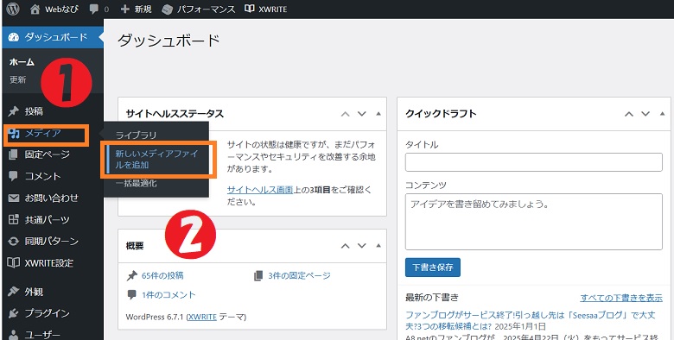Viewport: 674px width, 340px height.
Task: Open the 3件の固定ページ link
Action: pos(299,275)
